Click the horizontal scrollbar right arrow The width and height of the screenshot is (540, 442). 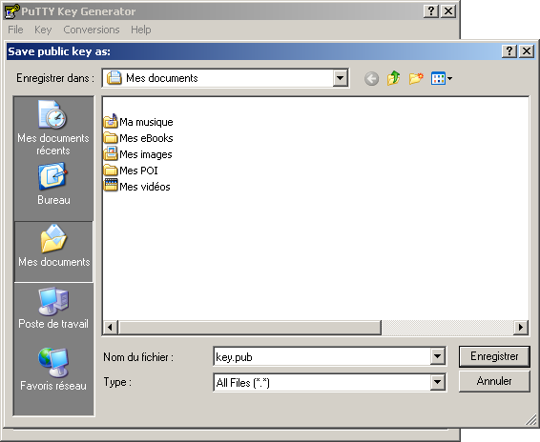pyautogui.click(x=521, y=327)
